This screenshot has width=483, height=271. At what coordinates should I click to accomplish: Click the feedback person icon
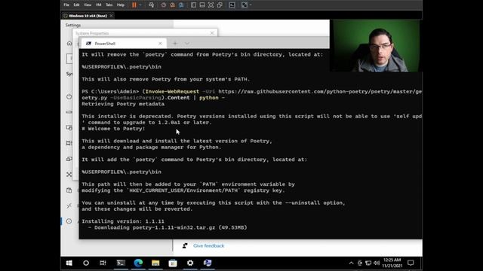pyautogui.click(x=185, y=246)
